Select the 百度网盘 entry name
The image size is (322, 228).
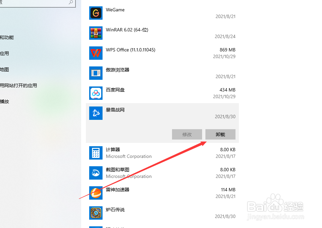coord(115,90)
